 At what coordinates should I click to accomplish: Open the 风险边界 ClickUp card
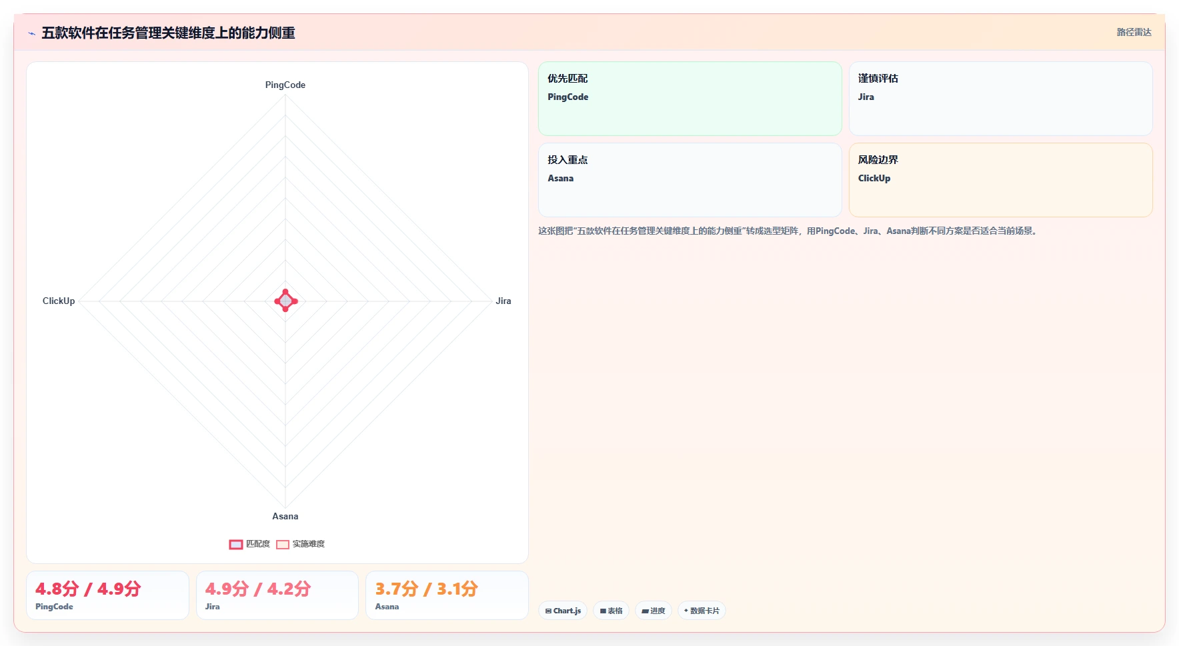point(1000,180)
